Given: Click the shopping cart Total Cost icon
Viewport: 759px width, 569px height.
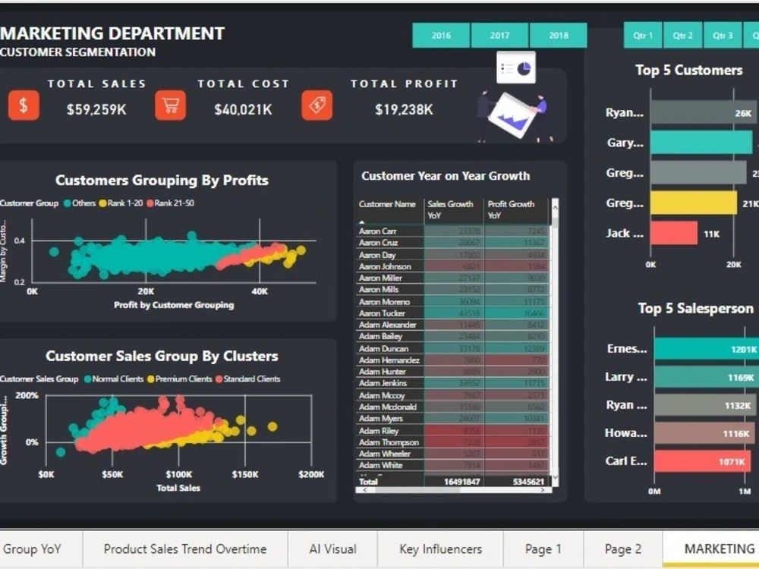Looking at the screenshot, I should tap(170, 106).
